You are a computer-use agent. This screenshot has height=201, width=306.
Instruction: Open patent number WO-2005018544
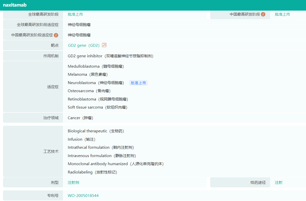[83, 195]
